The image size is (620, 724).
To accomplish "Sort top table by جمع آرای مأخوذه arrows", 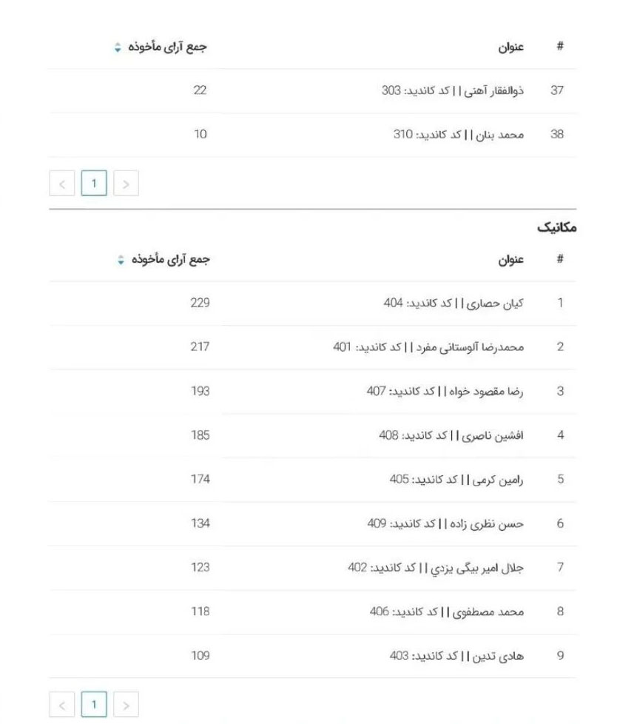I will 118,47.
